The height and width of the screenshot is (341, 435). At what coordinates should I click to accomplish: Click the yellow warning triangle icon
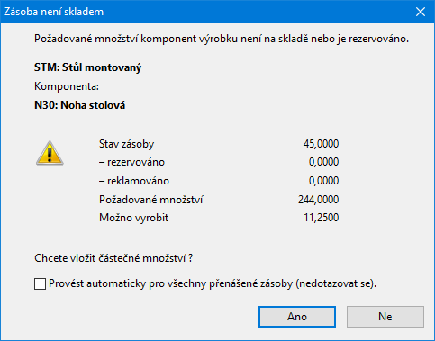click(x=50, y=153)
